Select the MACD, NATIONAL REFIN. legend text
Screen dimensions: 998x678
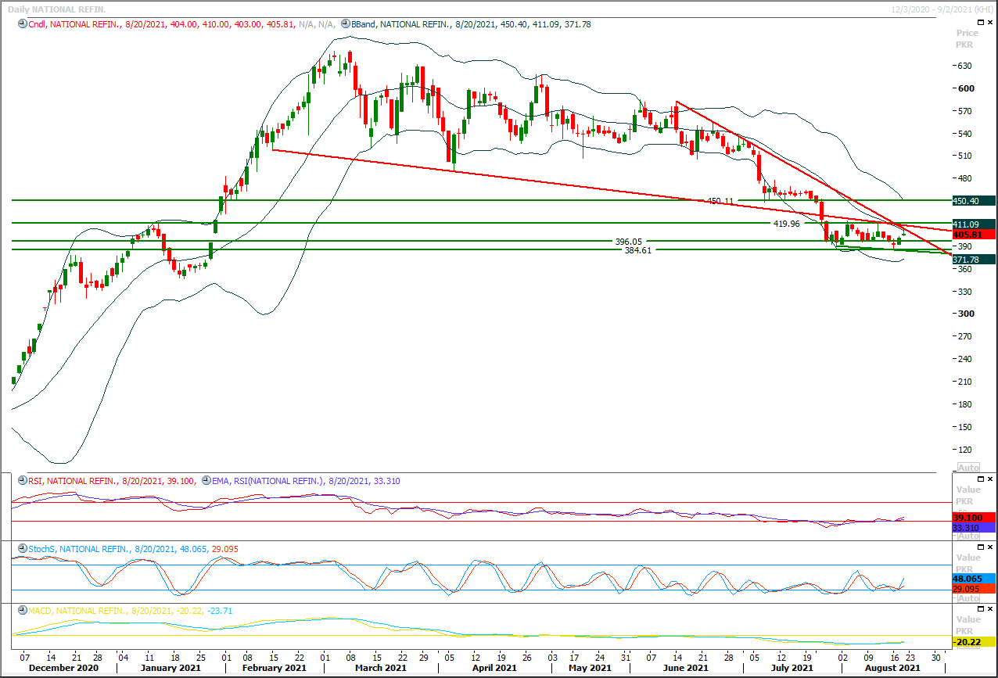(77, 611)
